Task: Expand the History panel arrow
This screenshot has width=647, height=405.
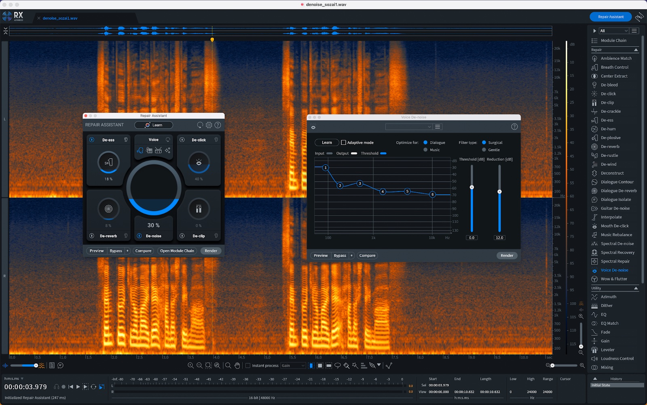Action: (595, 379)
